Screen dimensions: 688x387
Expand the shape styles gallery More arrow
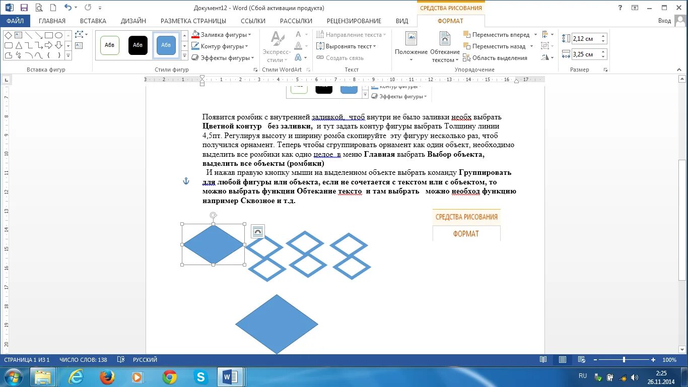coord(184,55)
